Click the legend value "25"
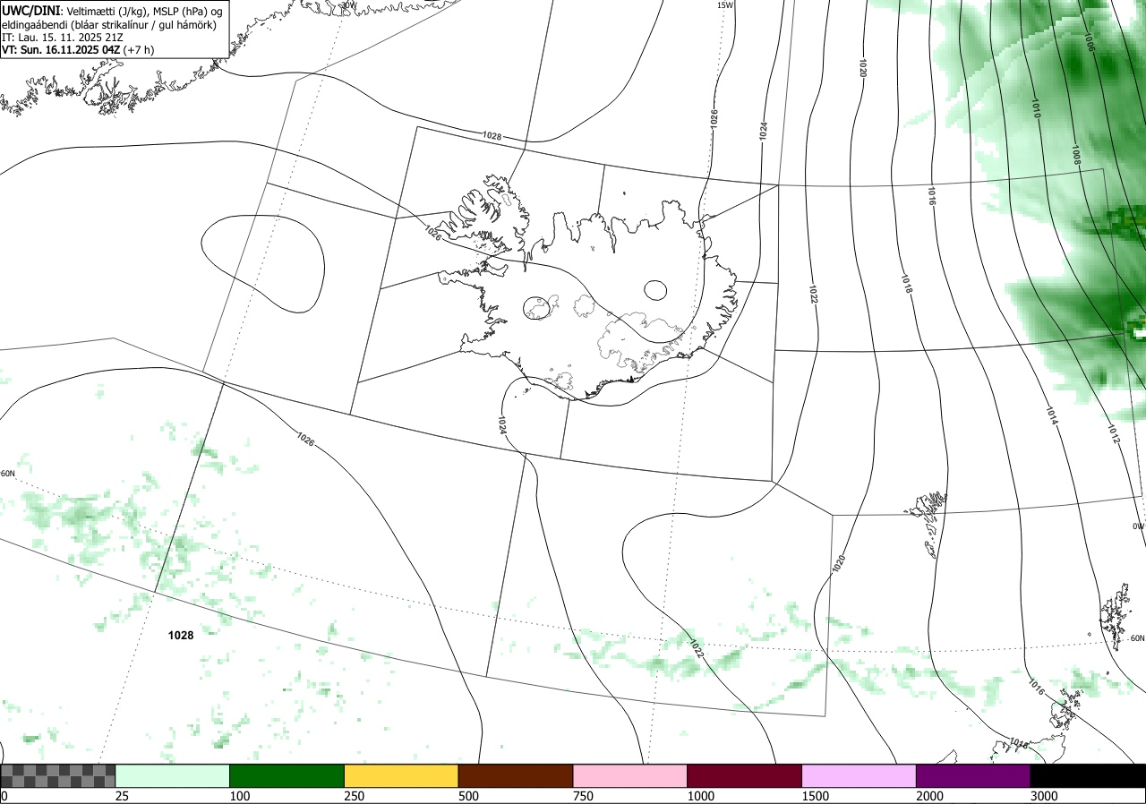The height and width of the screenshot is (804, 1146). (122, 796)
